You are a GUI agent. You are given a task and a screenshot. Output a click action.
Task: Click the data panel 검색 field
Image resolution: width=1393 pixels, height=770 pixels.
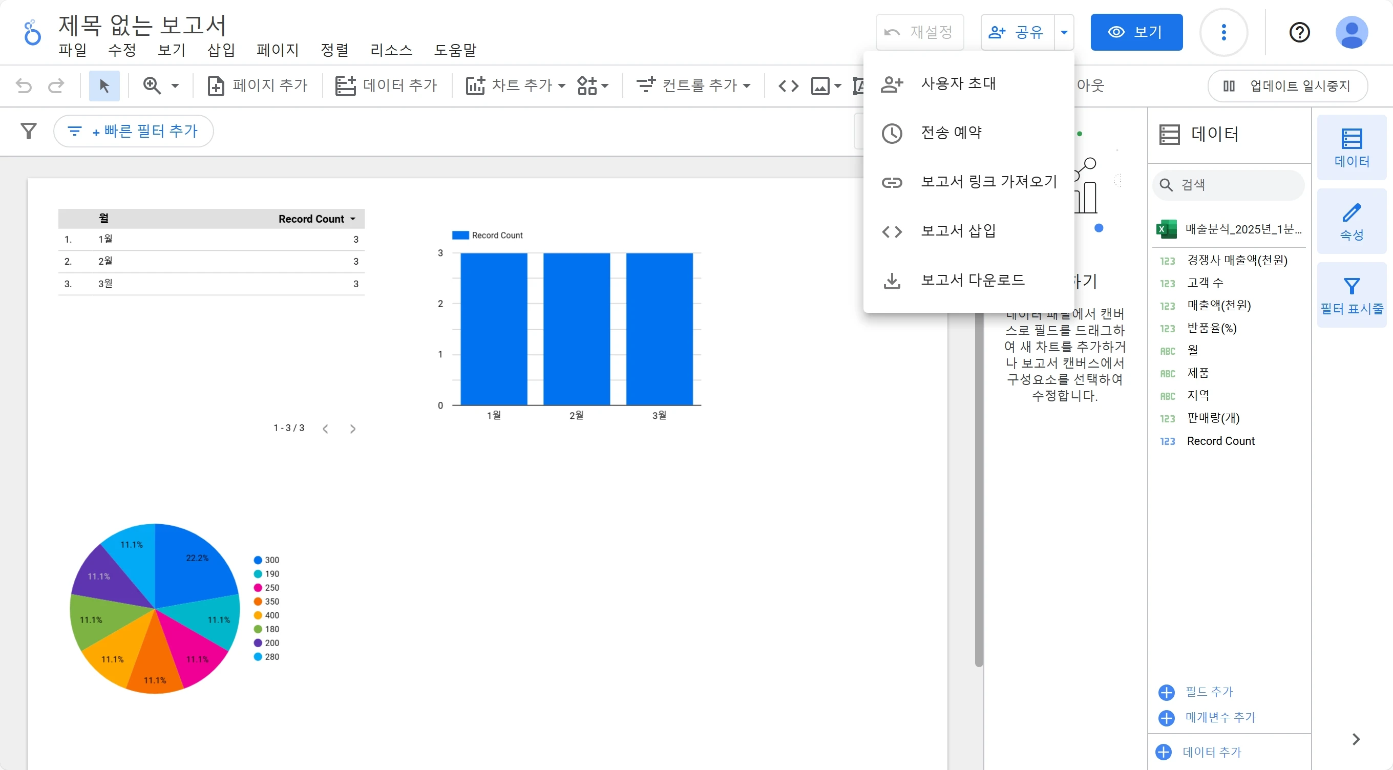1228,185
